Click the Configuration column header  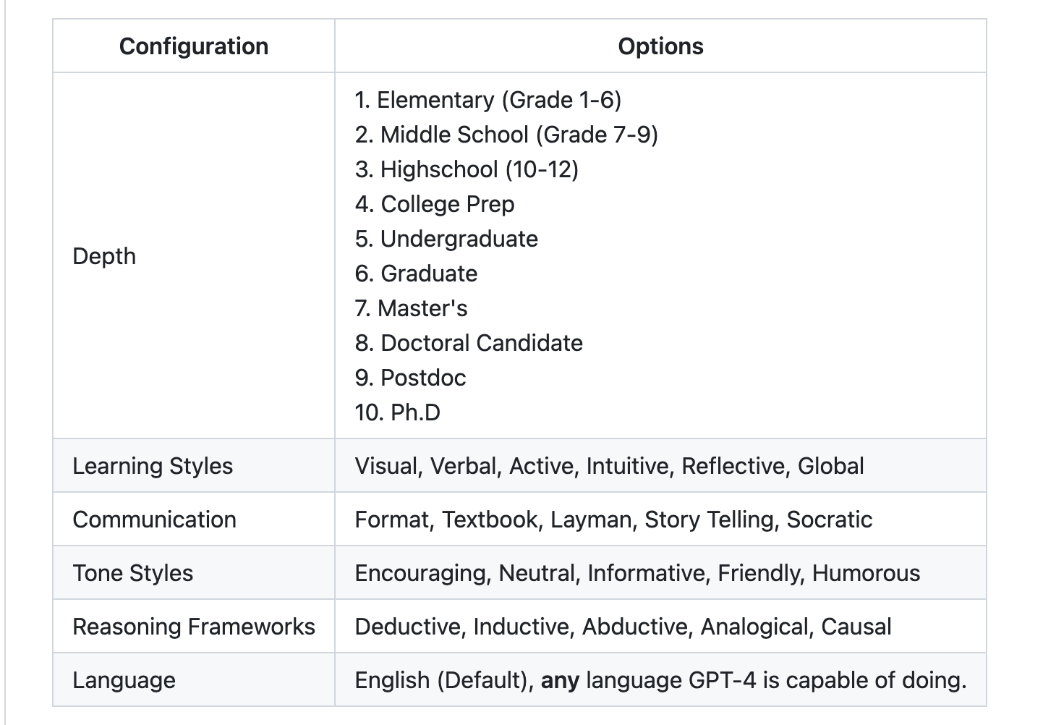[x=193, y=46]
